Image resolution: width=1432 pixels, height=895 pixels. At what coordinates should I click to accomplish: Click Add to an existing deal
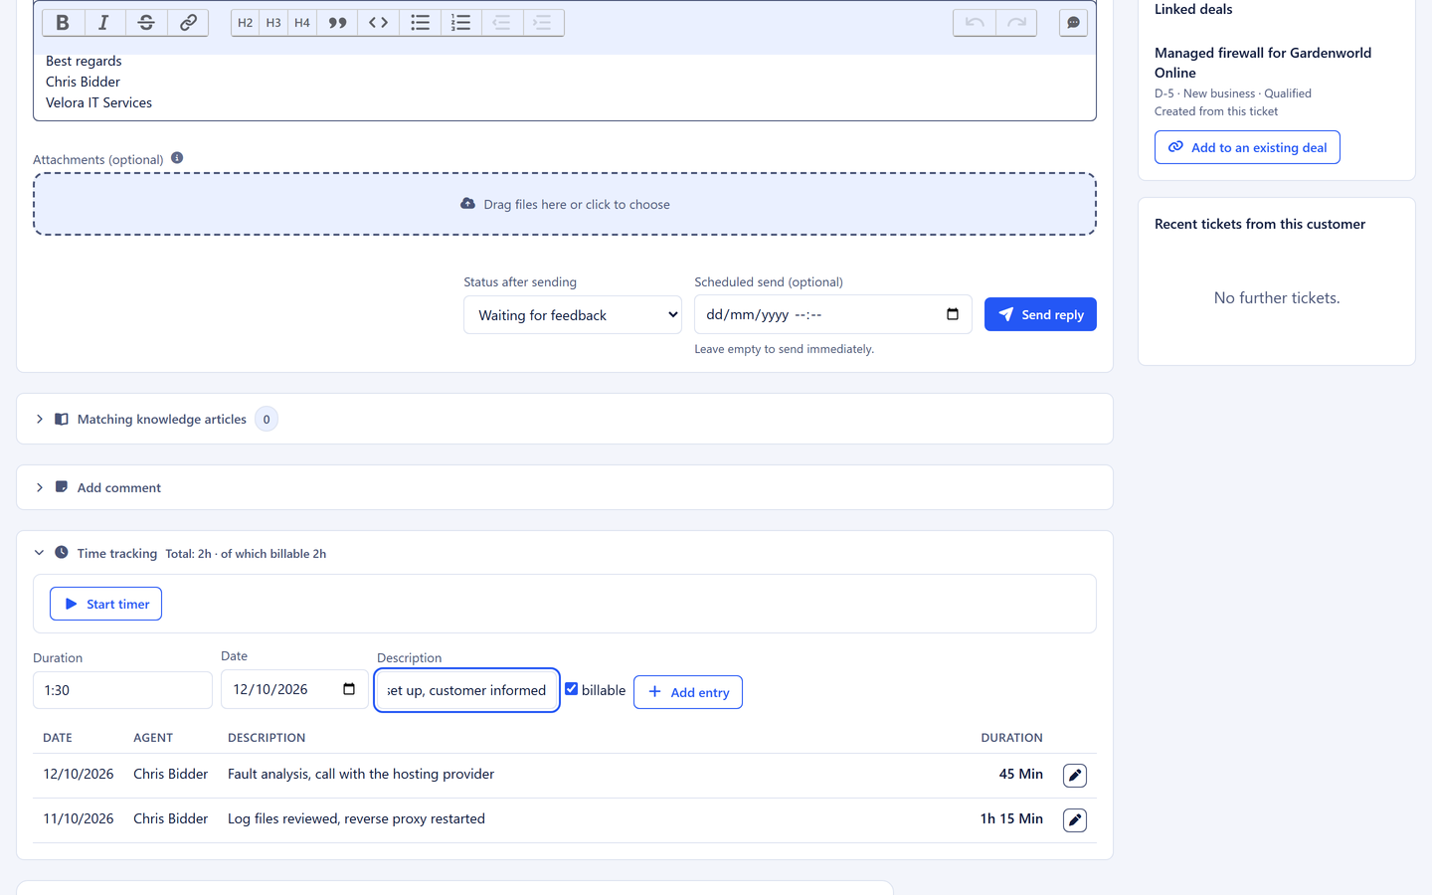point(1247,147)
